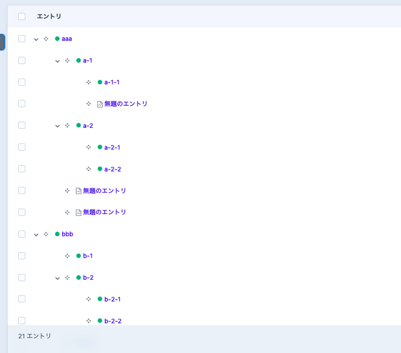The width and height of the screenshot is (401, 353).
Task: Collapse the a-1 subtree chevron
Action: click(x=58, y=61)
